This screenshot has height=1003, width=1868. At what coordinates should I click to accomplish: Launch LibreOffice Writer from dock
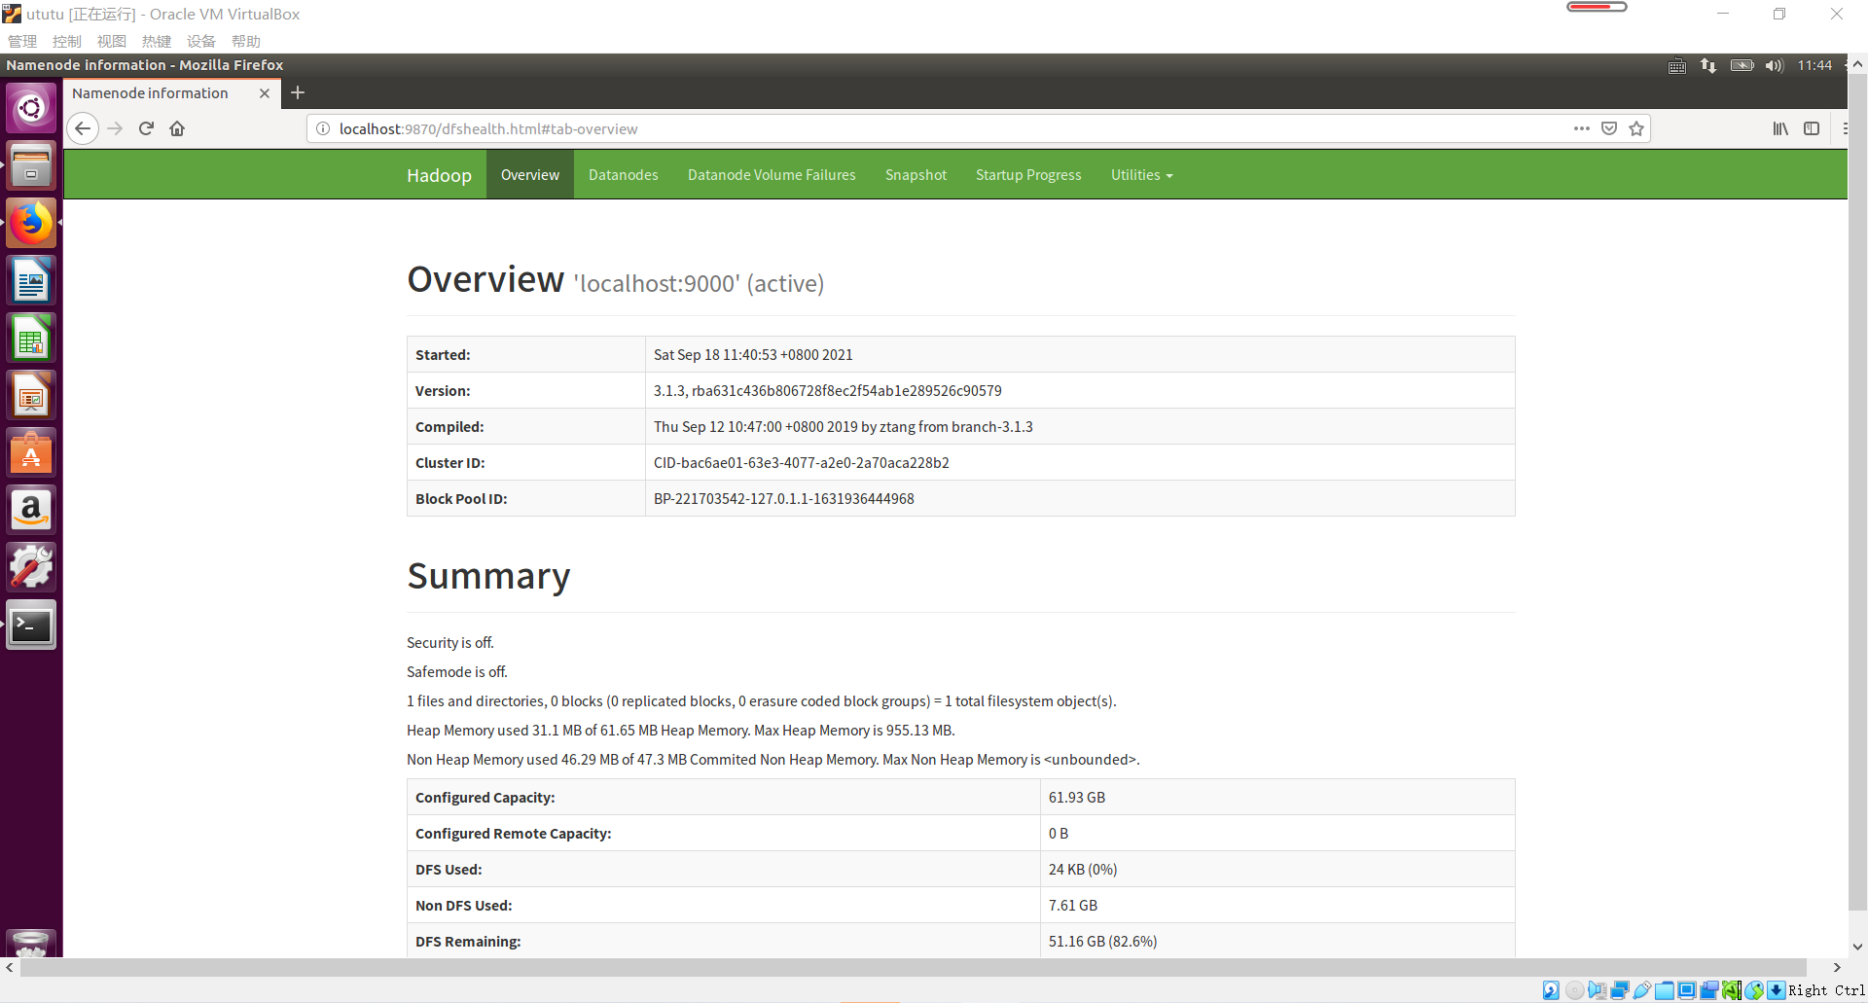pos(31,280)
